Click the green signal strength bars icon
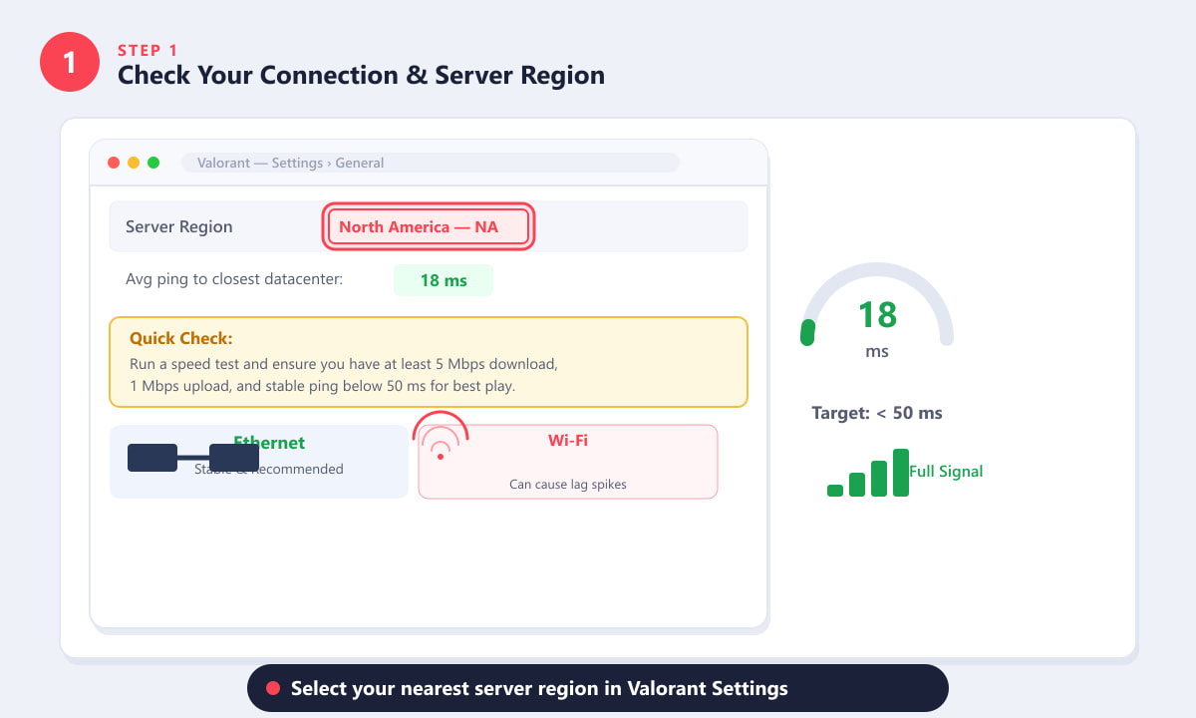 point(868,473)
